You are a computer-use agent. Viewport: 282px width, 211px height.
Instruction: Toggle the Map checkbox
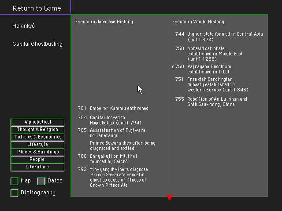pyautogui.click(x=15, y=181)
